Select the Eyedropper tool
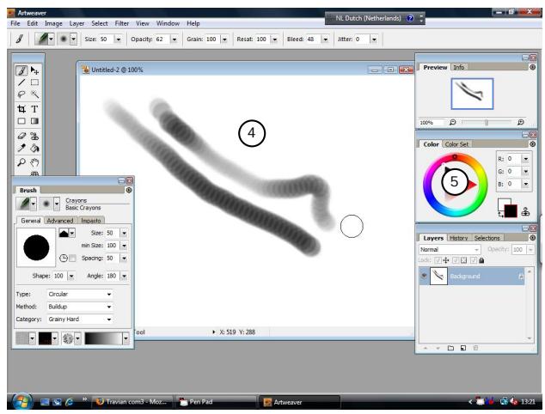Viewport: 545px width, 414px height. coord(21,149)
